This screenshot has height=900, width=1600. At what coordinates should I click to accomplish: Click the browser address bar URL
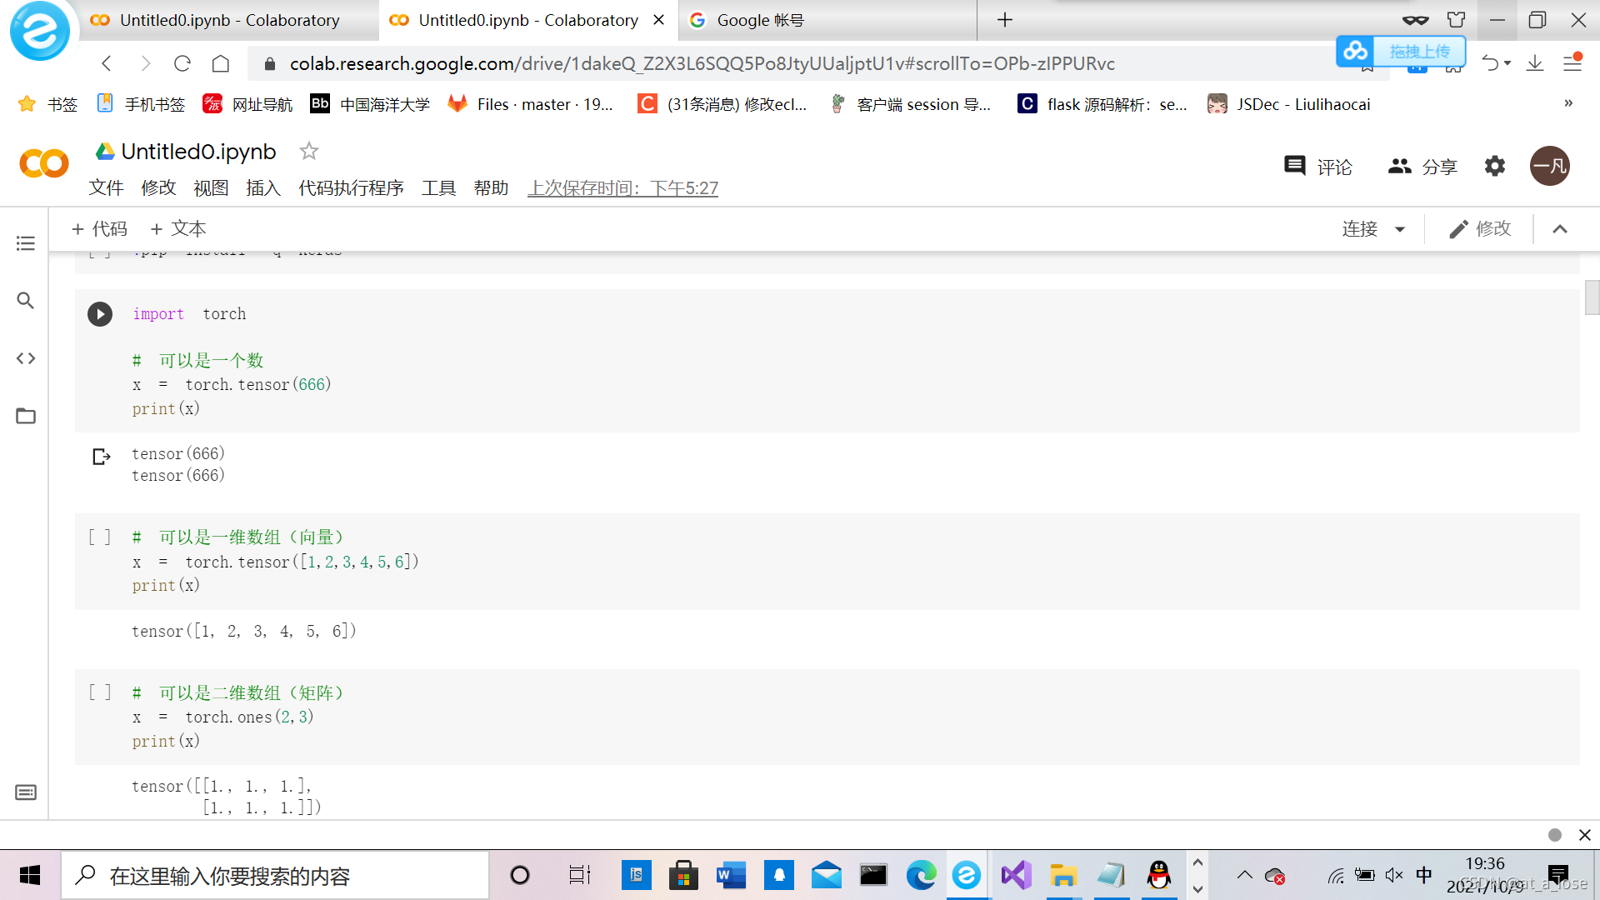(702, 63)
